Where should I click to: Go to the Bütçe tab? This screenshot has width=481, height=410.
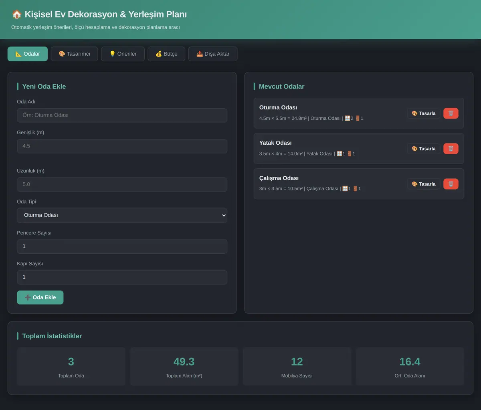pos(166,54)
